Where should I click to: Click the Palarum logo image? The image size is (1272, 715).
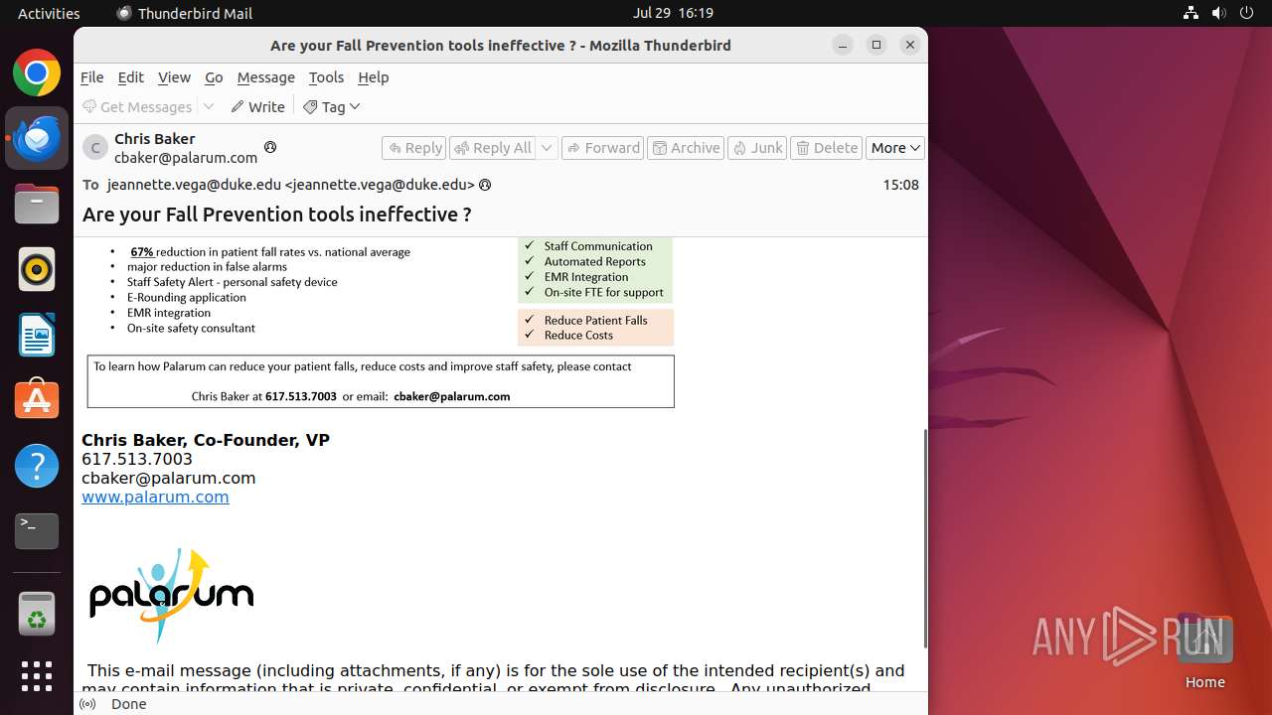click(171, 596)
